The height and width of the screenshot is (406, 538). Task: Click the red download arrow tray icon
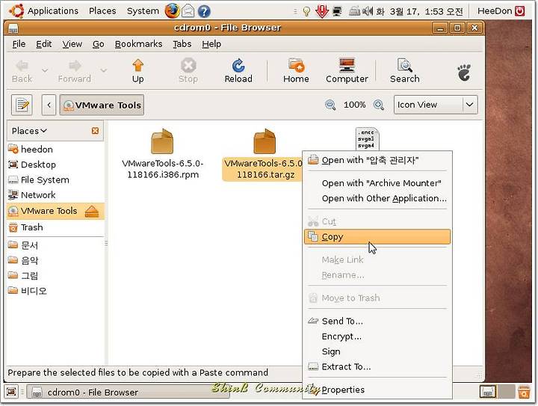(x=321, y=11)
